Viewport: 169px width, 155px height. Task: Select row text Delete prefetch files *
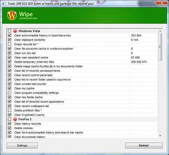click(28, 110)
